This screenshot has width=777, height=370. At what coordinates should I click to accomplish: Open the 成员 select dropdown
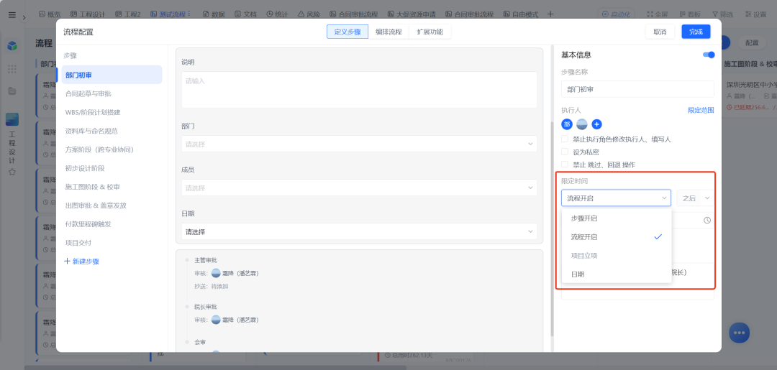click(359, 188)
